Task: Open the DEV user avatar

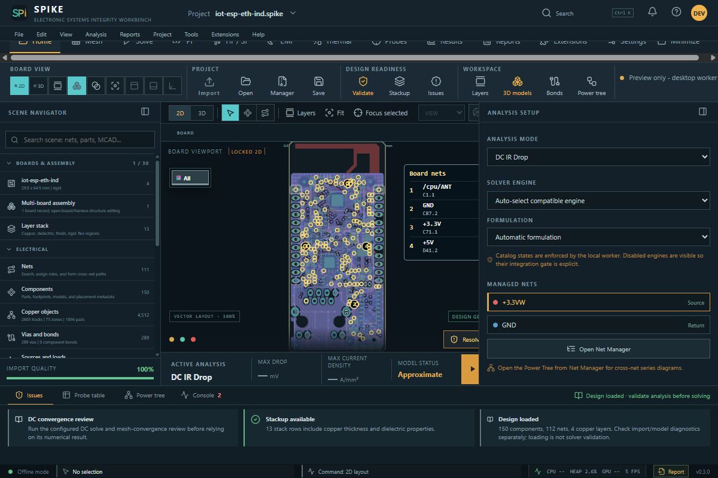Action: 699,13
